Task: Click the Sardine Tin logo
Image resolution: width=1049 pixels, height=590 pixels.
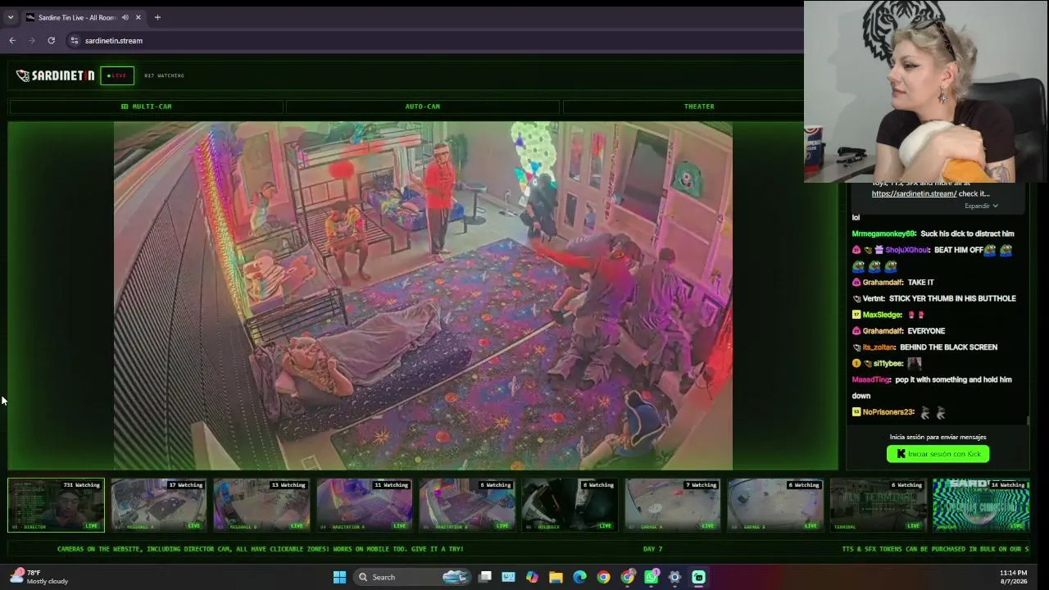Action: click(x=55, y=75)
